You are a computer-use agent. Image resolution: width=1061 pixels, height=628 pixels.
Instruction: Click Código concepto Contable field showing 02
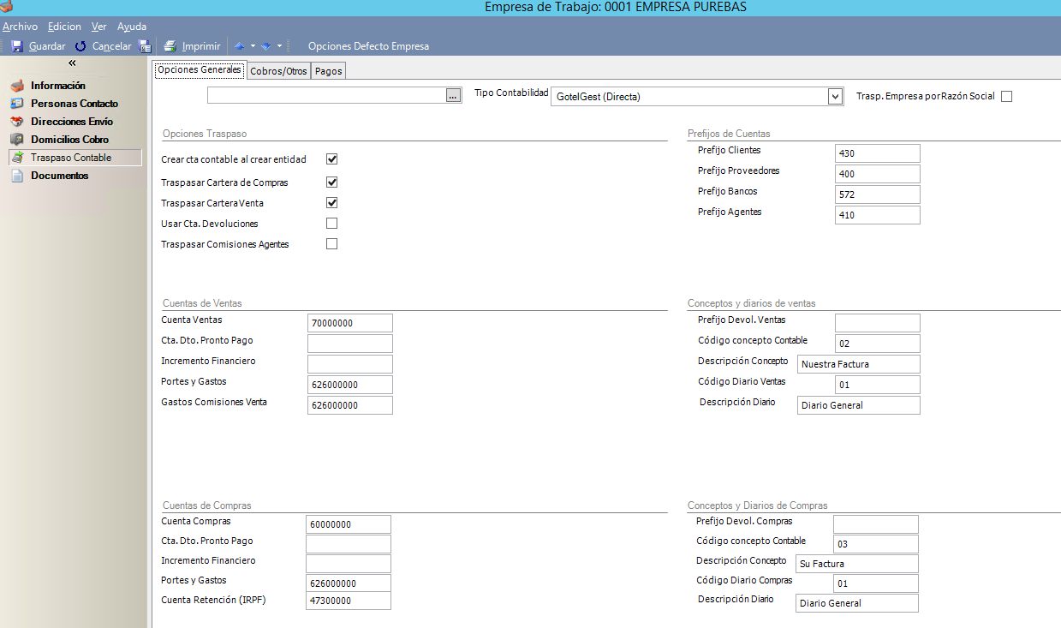click(x=877, y=344)
